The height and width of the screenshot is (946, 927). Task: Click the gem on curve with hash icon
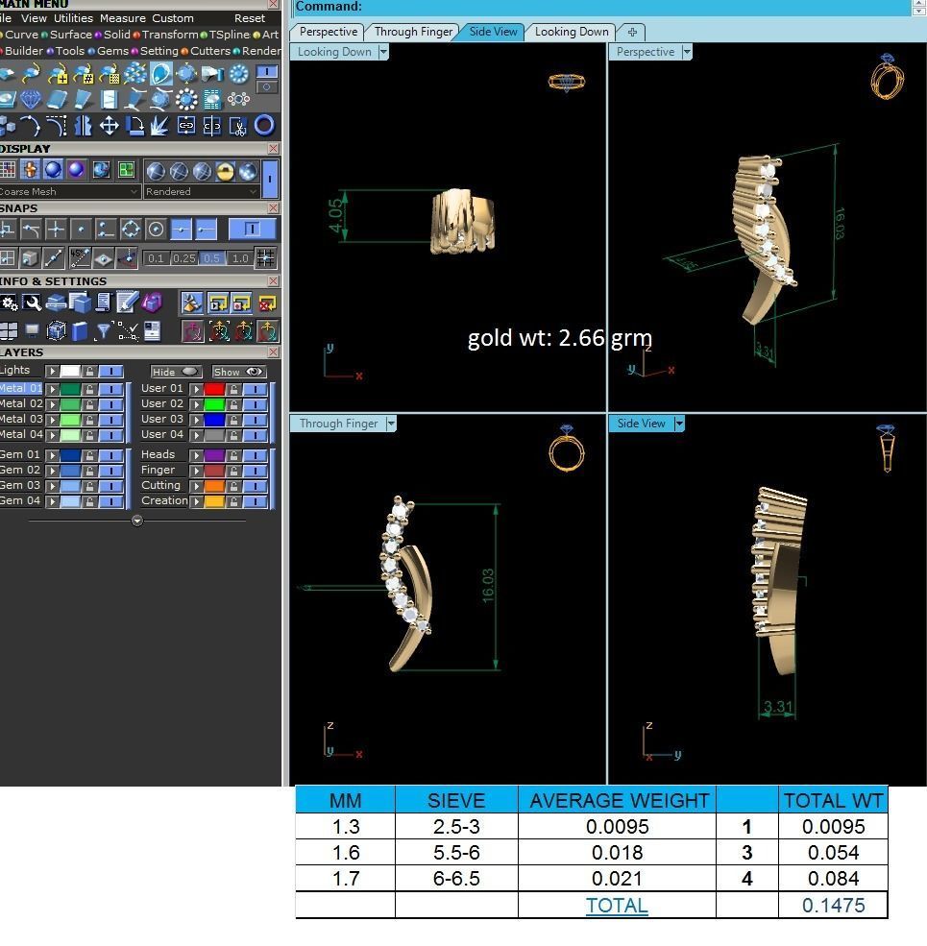(84, 74)
